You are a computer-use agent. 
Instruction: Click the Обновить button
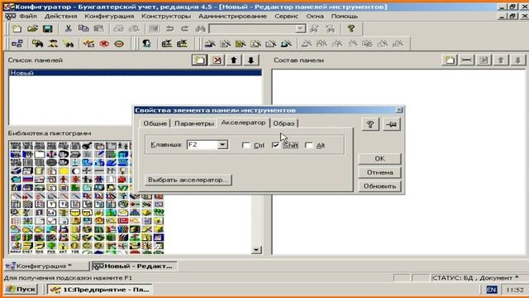pyautogui.click(x=380, y=186)
